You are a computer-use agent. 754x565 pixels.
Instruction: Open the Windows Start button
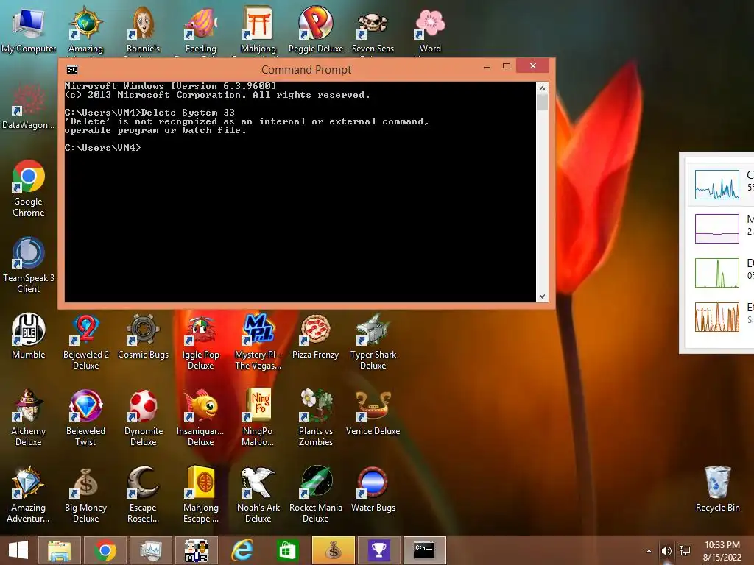pos(18,550)
